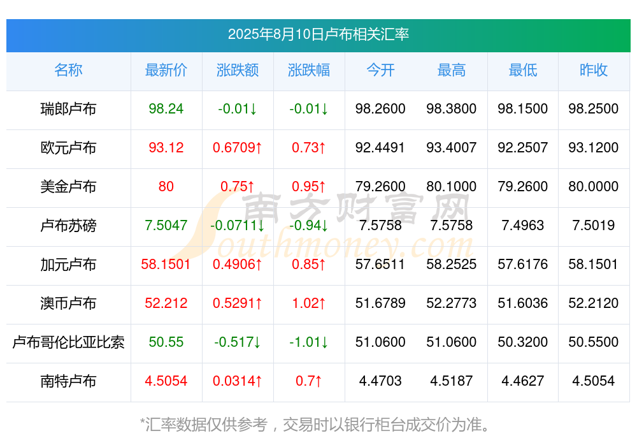Select the 欧元卢布 row name

coord(68,148)
